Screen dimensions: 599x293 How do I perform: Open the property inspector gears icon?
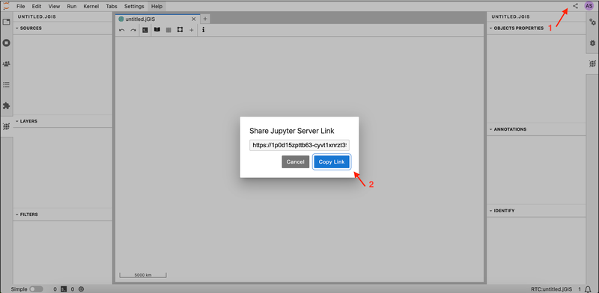pyautogui.click(x=592, y=22)
